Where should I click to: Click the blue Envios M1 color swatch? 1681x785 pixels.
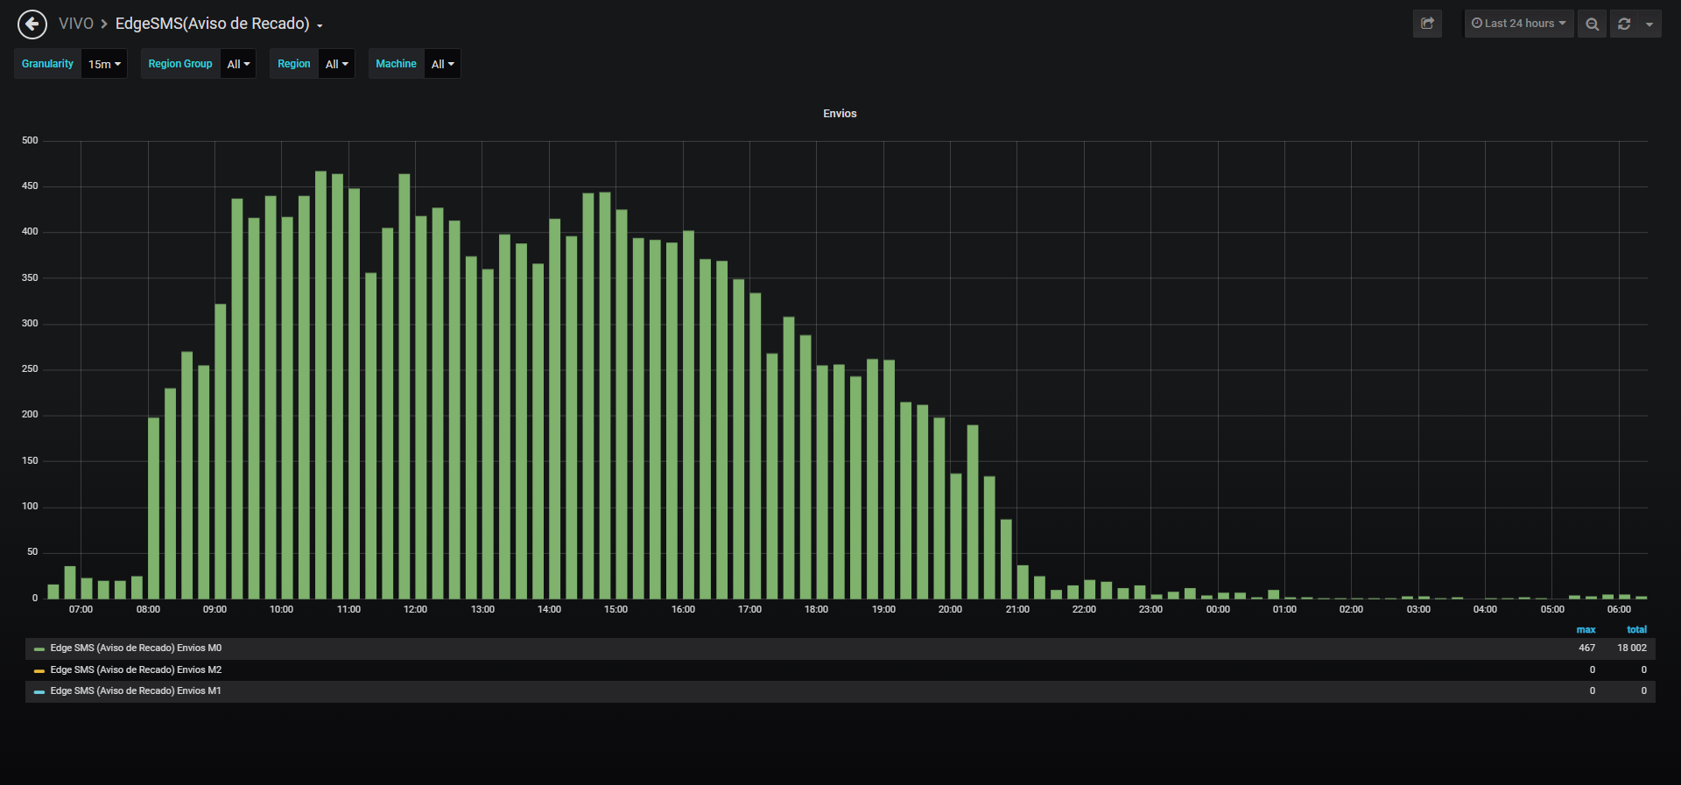(x=39, y=691)
